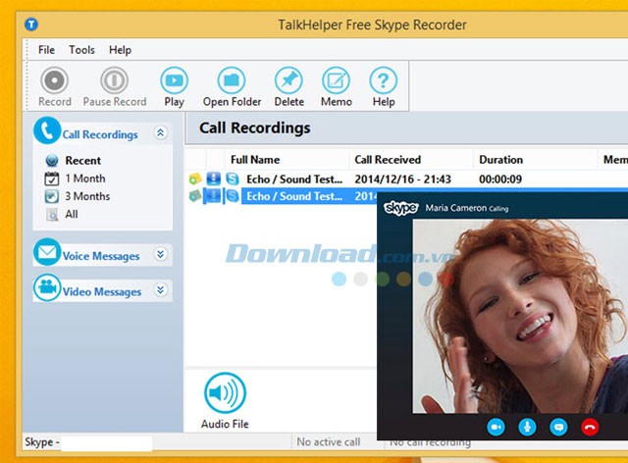Expand the Voice Messages section

coord(161,254)
